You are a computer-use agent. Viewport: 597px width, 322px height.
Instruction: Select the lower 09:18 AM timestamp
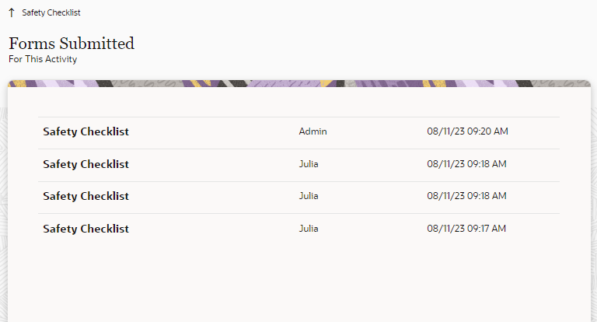pos(466,196)
